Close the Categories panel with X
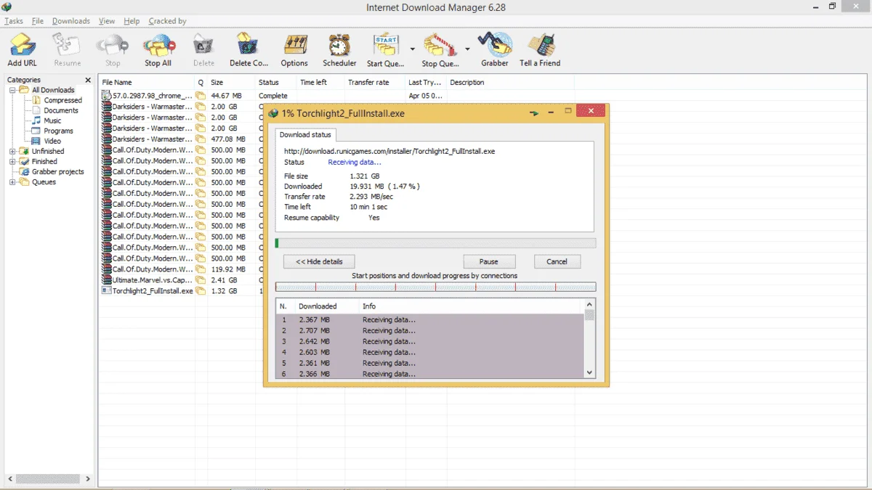Screen dimensions: 872x490 click(88, 80)
